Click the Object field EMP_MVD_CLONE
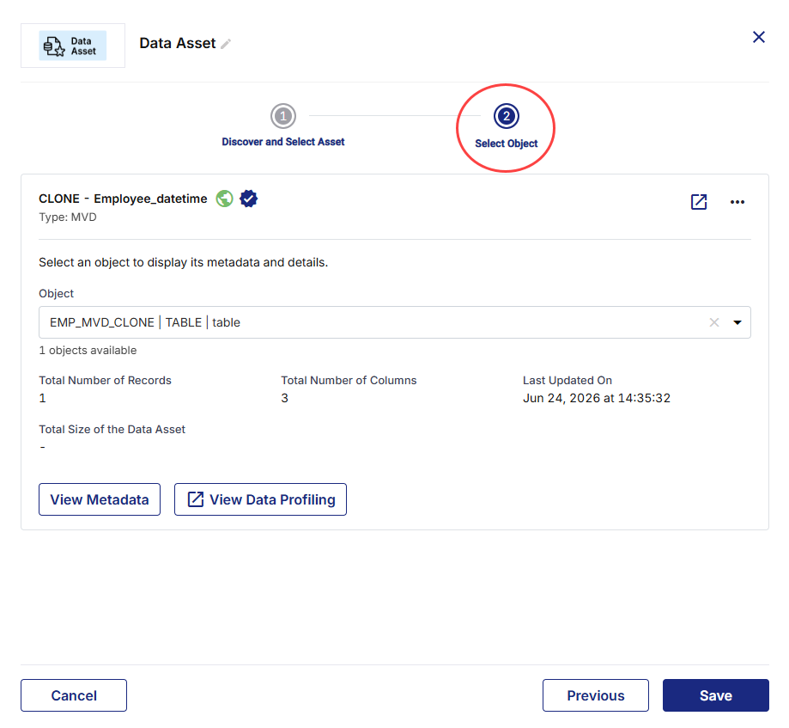The height and width of the screenshot is (728, 789). (x=395, y=322)
